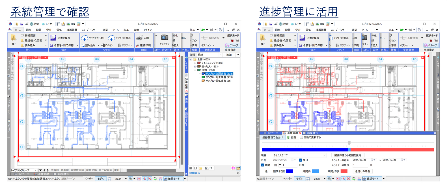447x189 pixels.
Task: Click the 色分けの凡例 button
Action: point(362,171)
